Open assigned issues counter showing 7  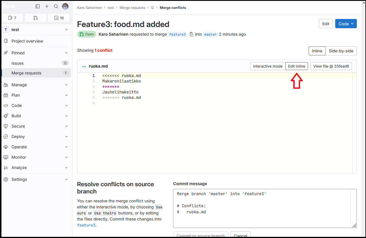point(12,18)
